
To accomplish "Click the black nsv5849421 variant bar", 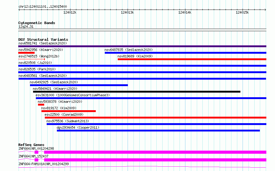I will [x=137, y=92].
